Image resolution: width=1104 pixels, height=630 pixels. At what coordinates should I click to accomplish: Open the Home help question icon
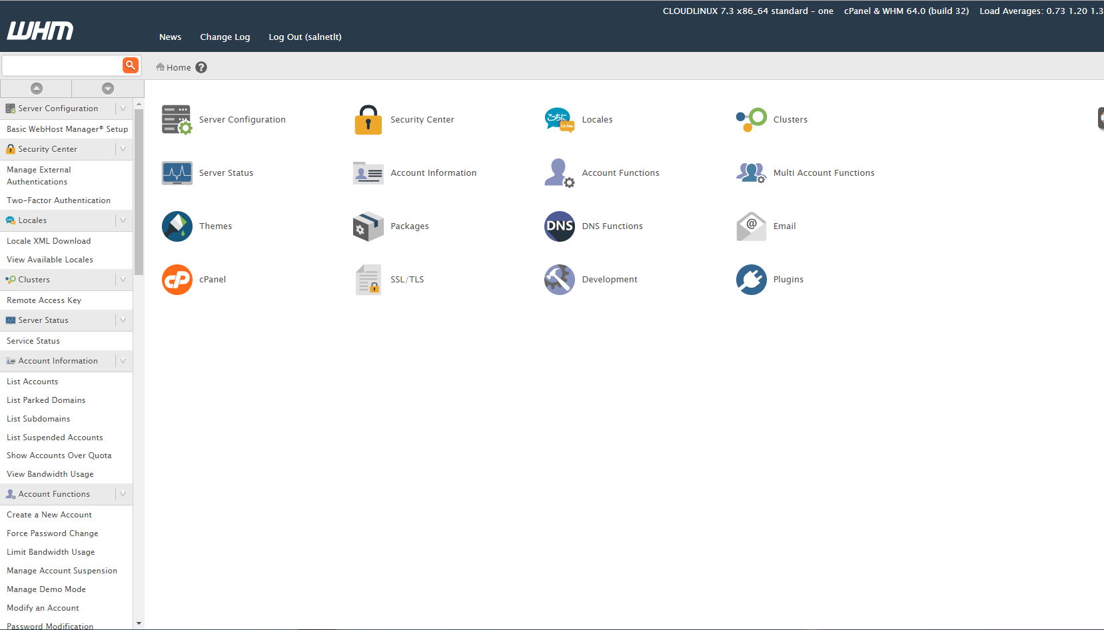pos(201,67)
